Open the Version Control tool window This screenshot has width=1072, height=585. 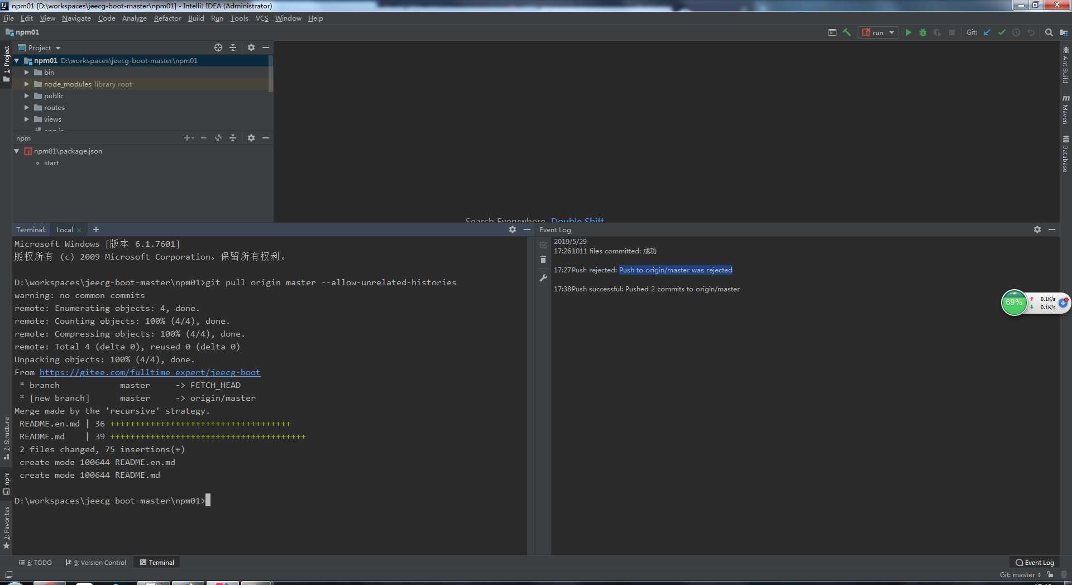96,563
